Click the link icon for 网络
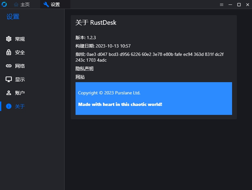 pyautogui.click(x=9, y=66)
